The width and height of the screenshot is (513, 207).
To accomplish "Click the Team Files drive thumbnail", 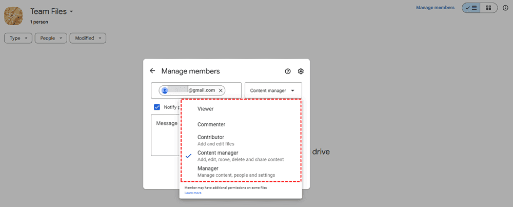I will coord(13,15).
